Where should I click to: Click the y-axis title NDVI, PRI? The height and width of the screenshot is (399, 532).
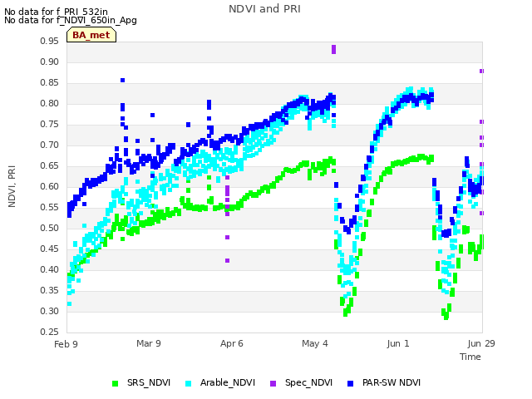click(12, 186)
